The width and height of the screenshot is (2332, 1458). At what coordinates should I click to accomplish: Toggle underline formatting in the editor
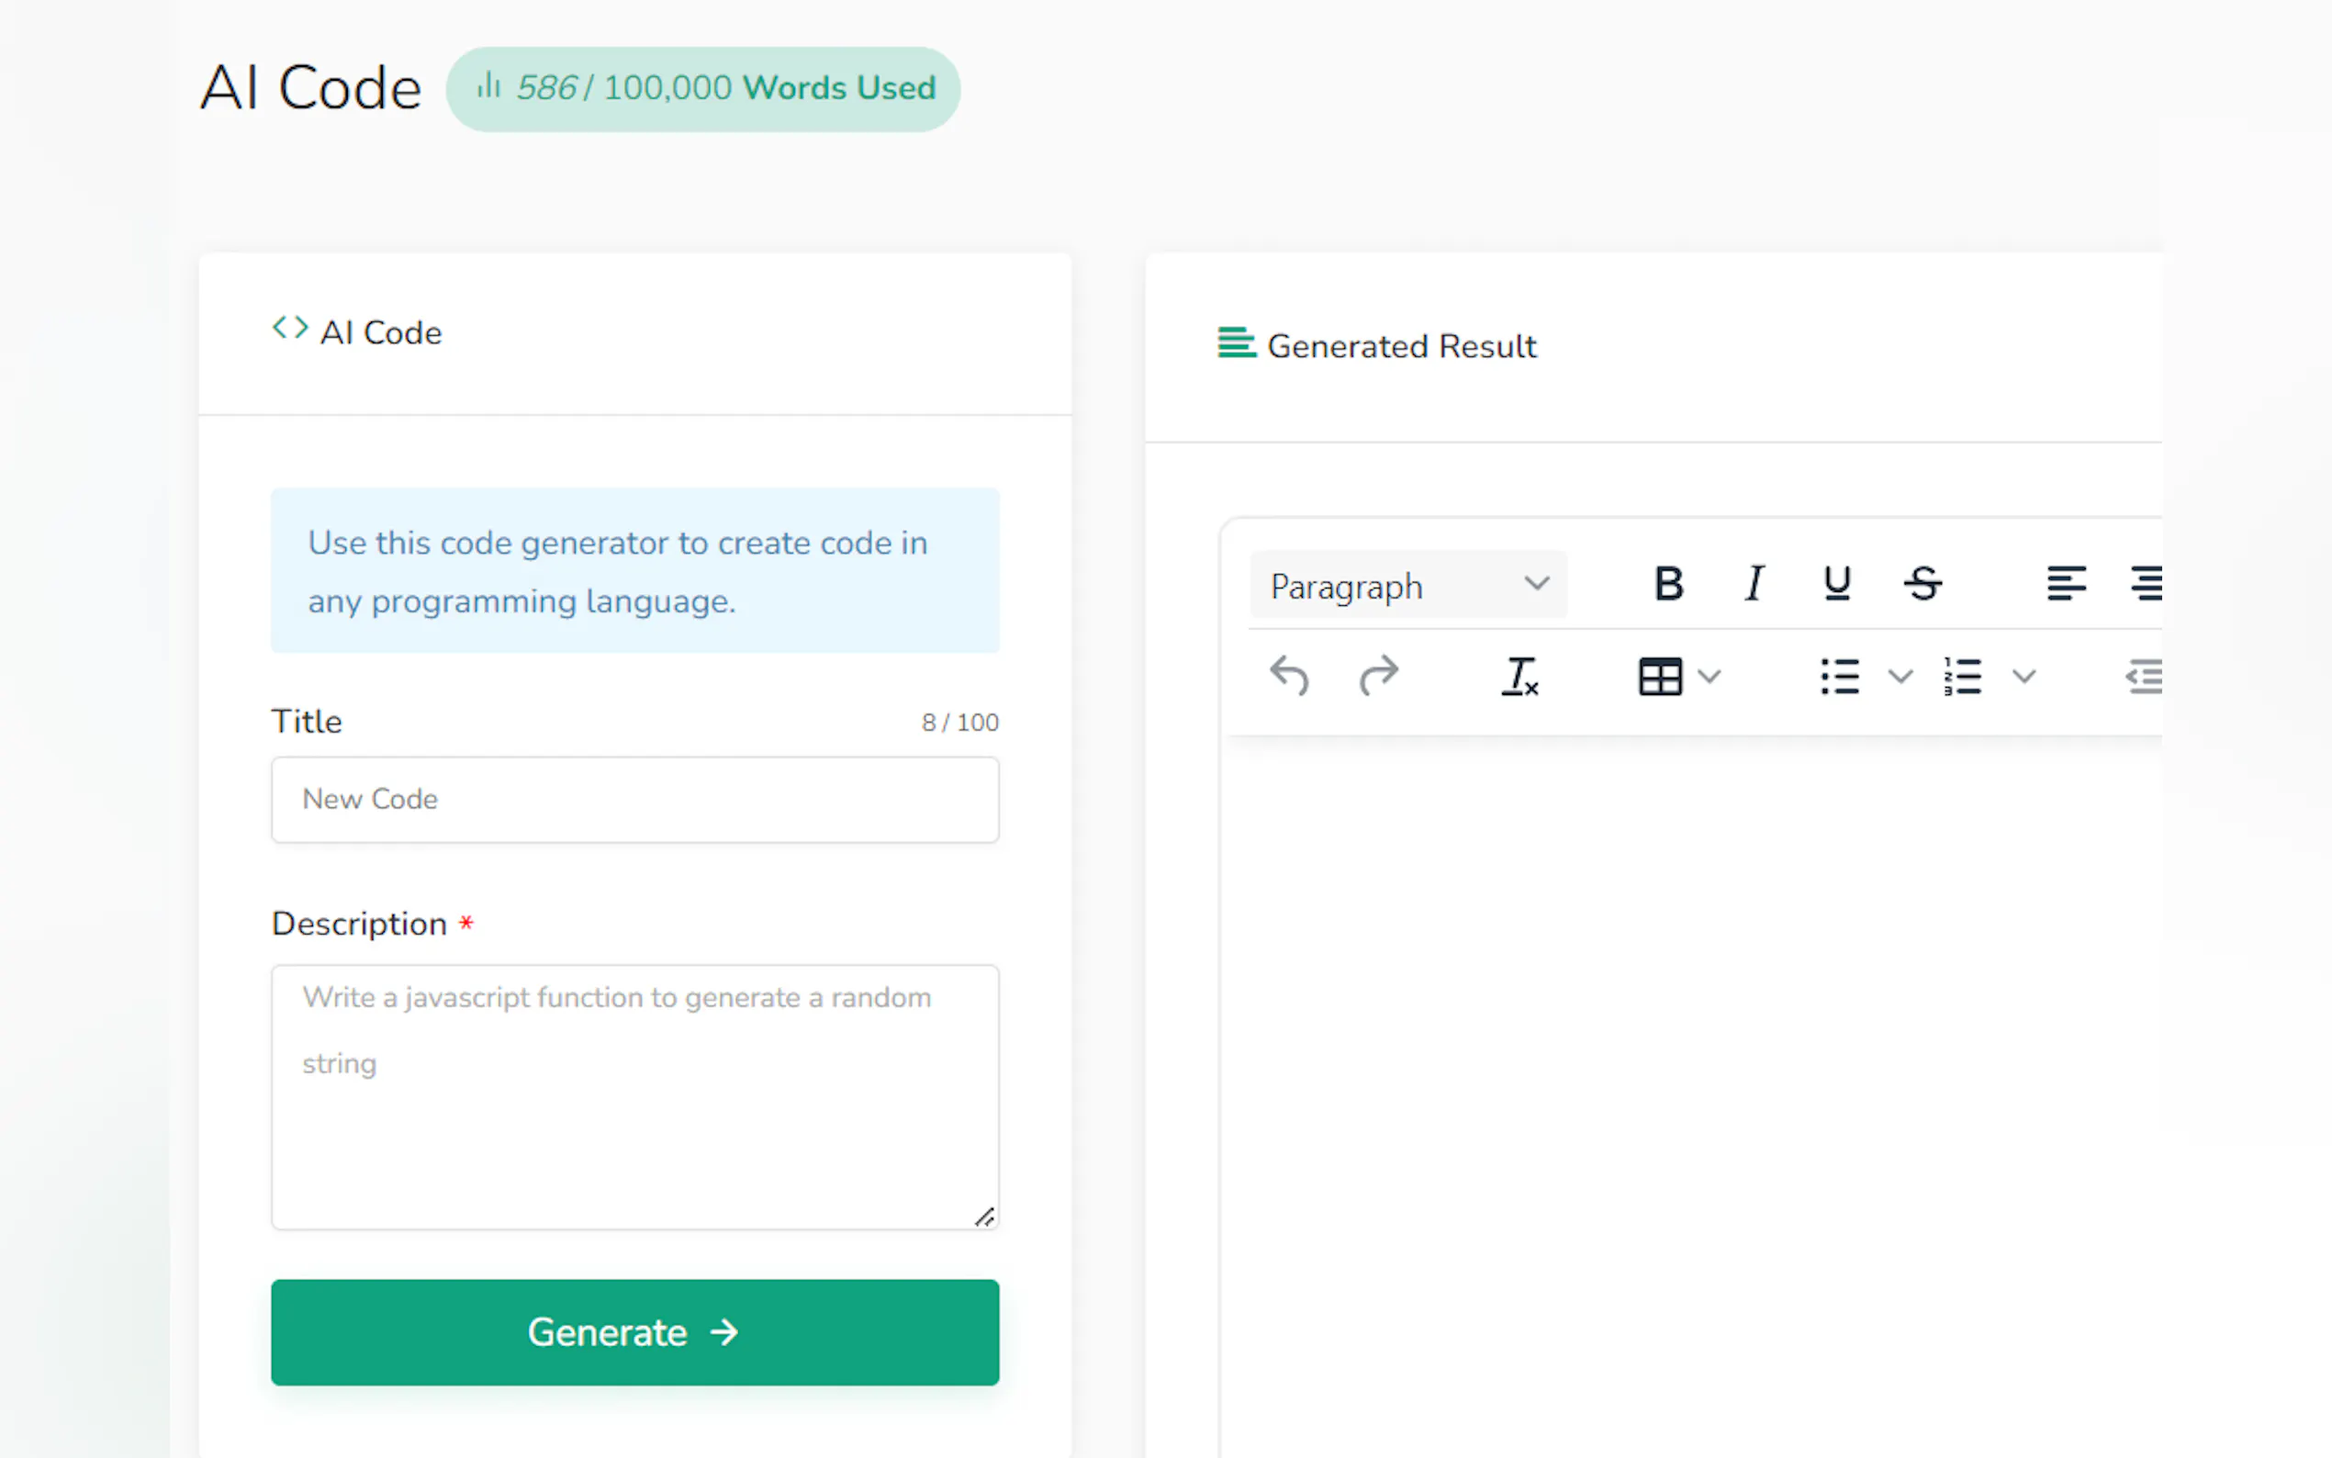pos(1837,583)
